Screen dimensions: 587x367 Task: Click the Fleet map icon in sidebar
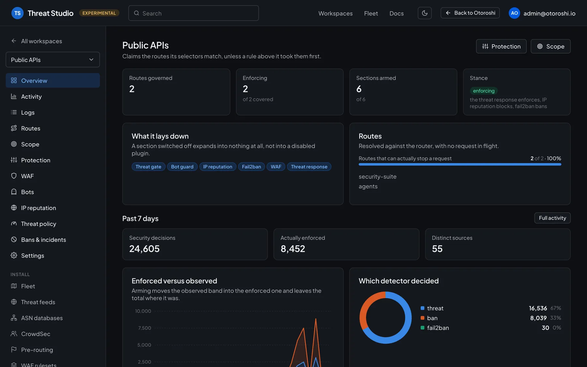(14, 286)
